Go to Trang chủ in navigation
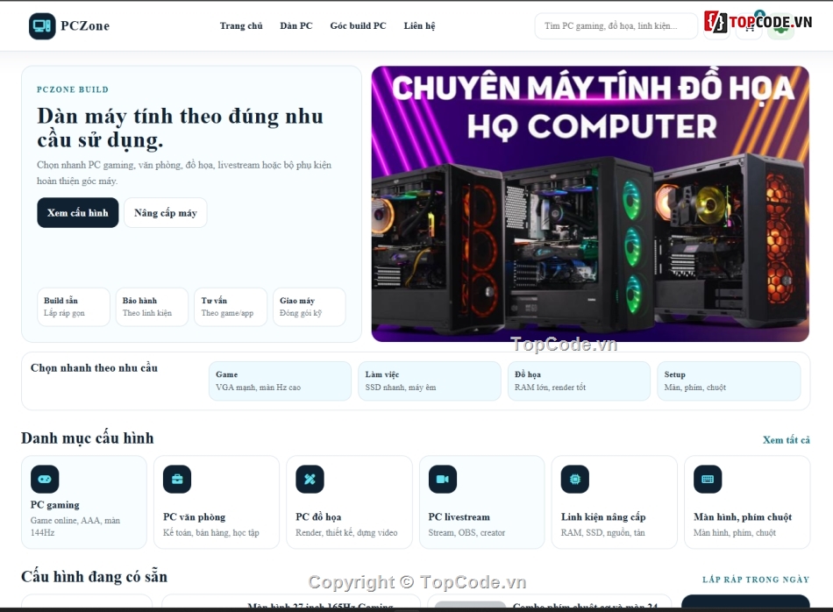This screenshot has height=612, width=833. pyautogui.click(x=241, y=25)
